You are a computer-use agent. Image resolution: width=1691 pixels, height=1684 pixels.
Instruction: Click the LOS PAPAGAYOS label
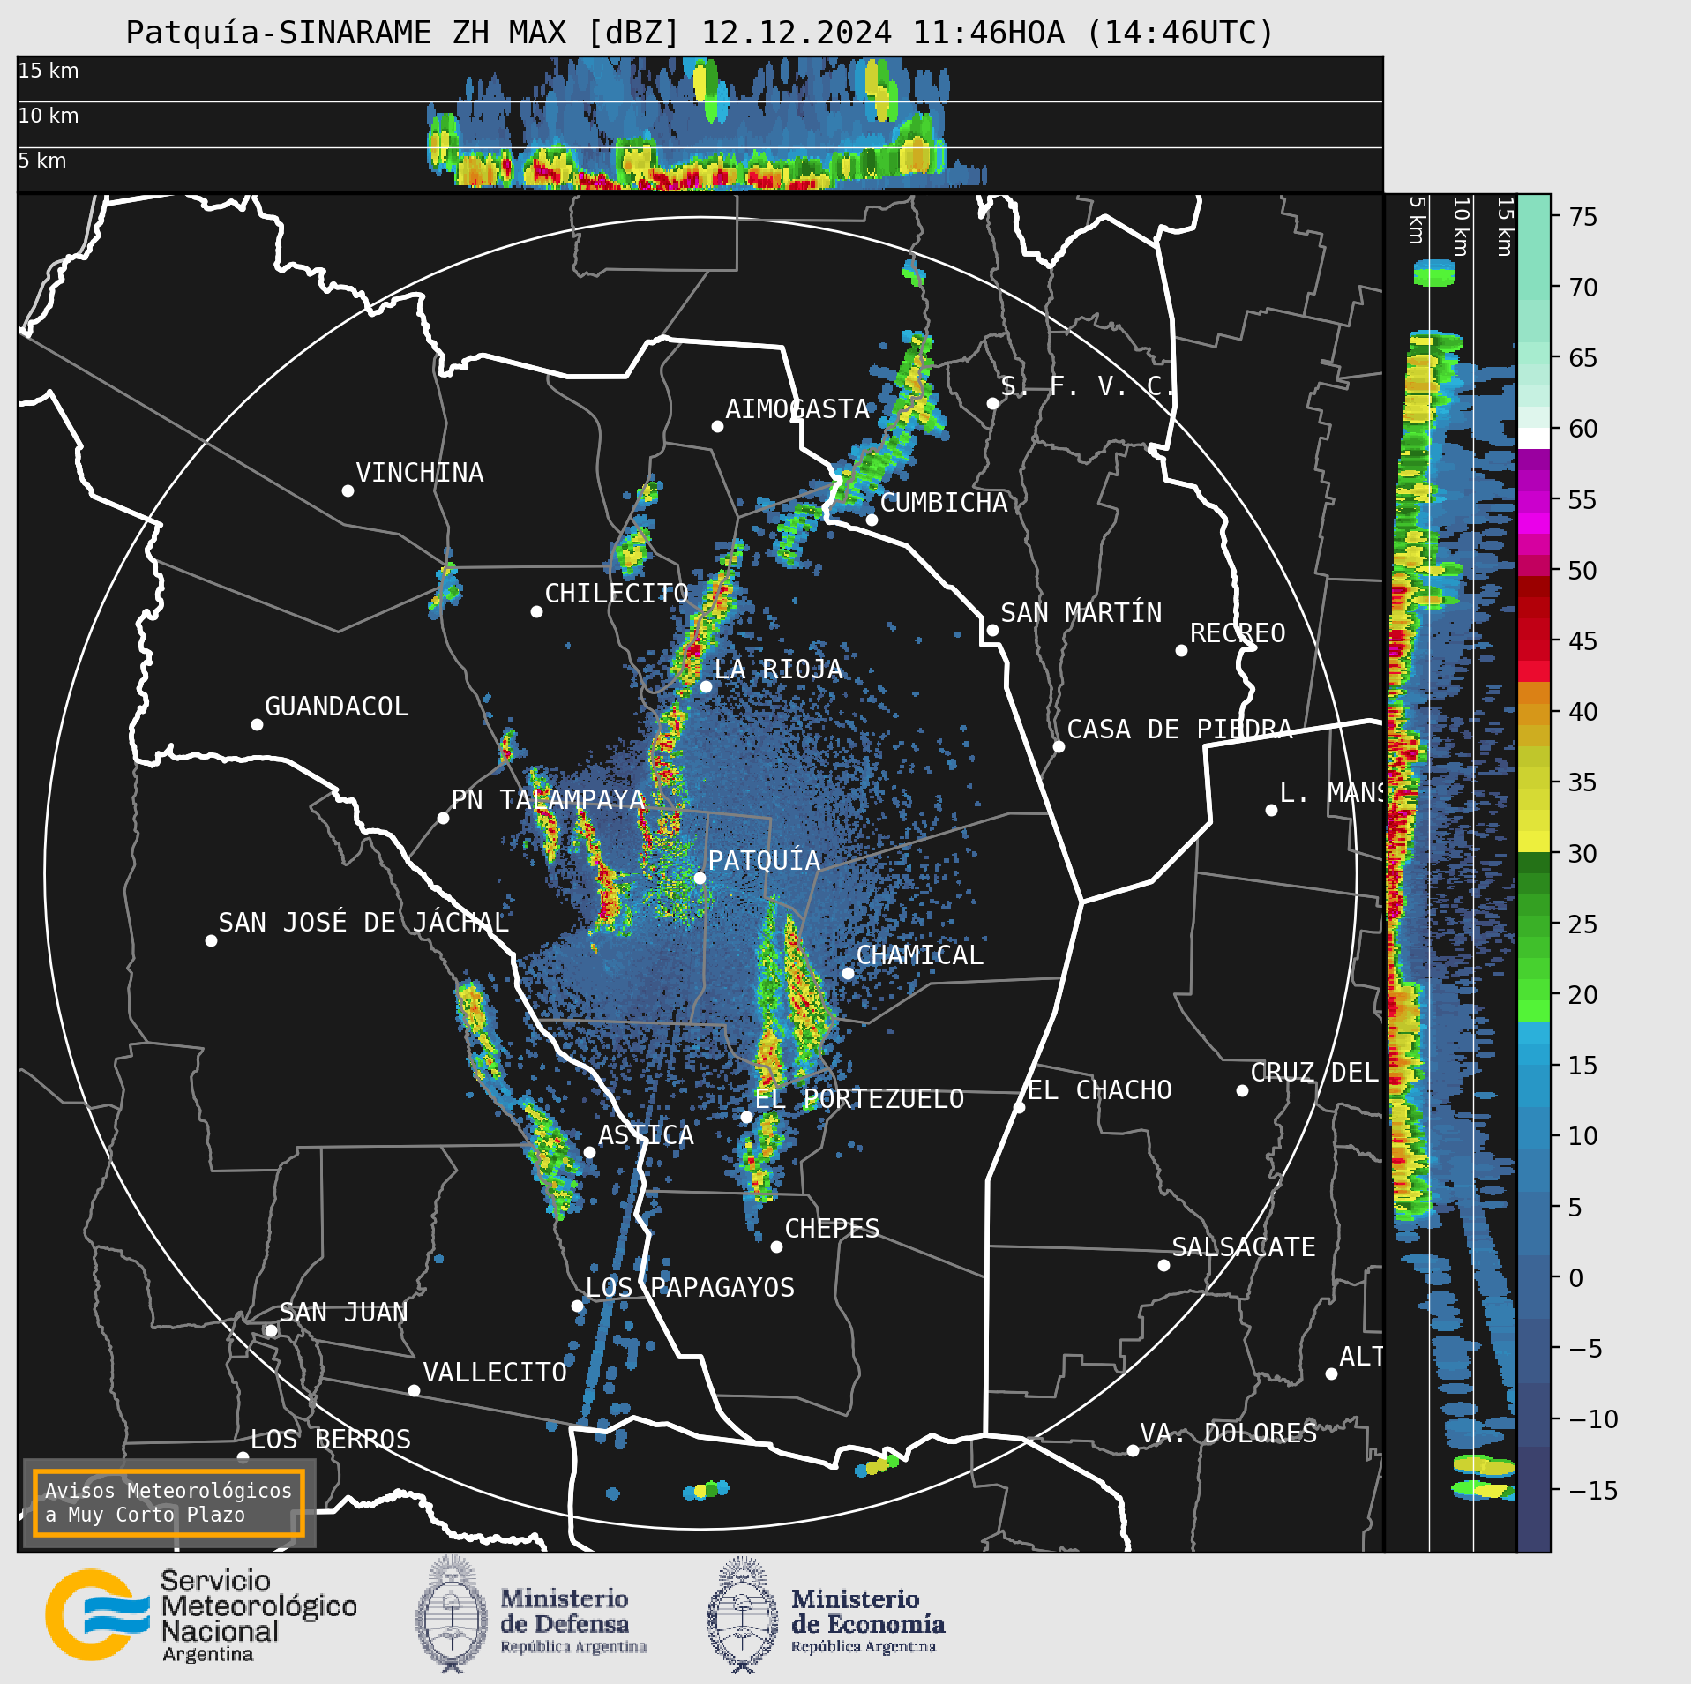click(690, 1287)
